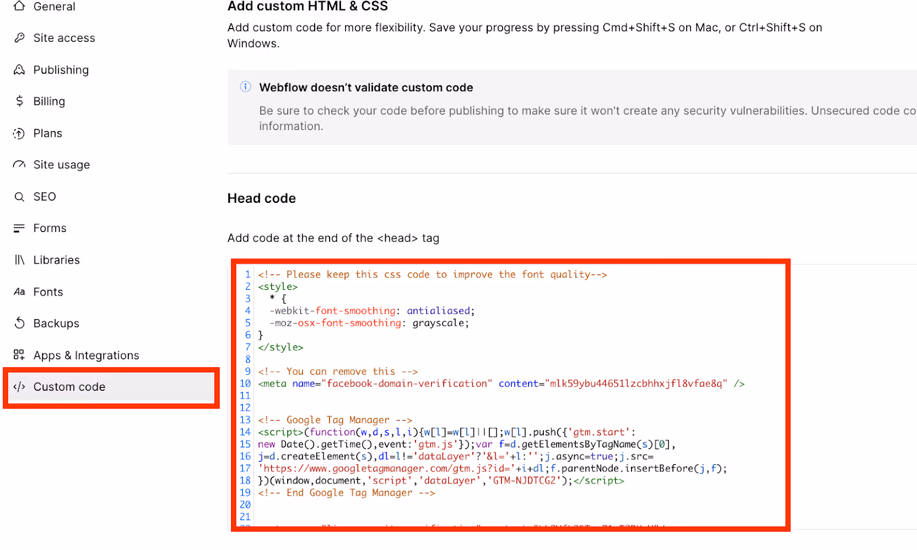Viewport: 917px width, 550px height.
Task: Open Backups page
Action: coord(56,324)
